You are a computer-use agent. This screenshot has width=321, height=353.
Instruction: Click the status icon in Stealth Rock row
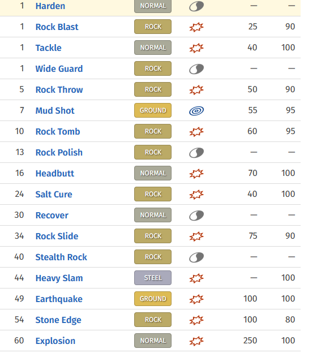click(196, 257)
